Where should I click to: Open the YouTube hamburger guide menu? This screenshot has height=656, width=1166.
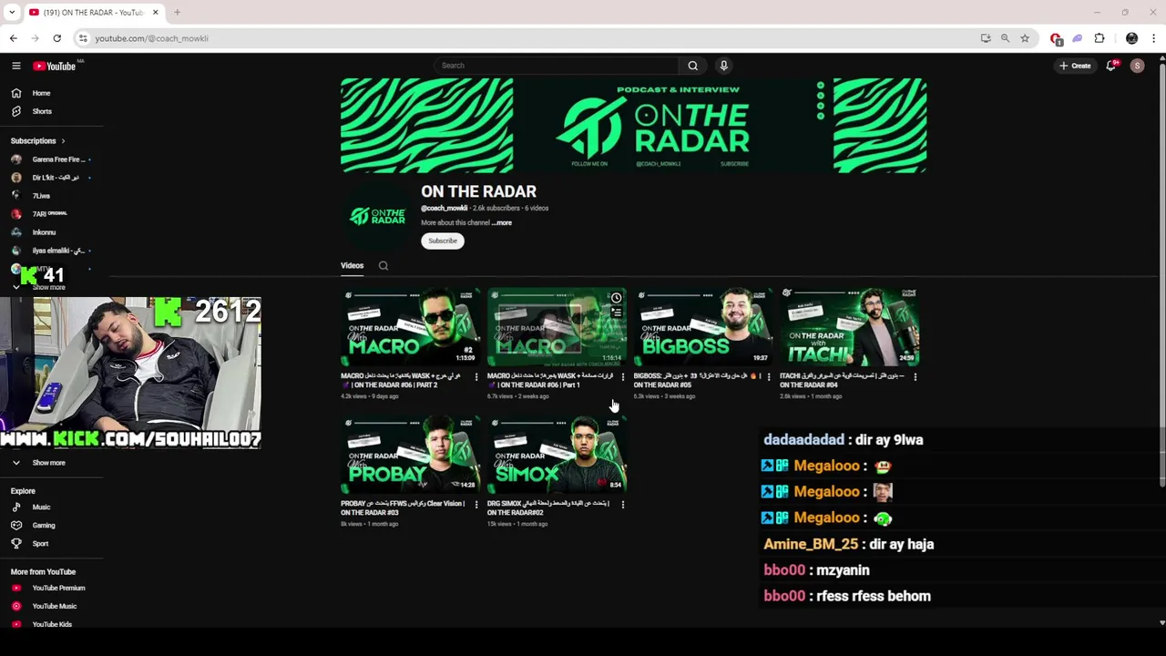click(x=16, y=66)
